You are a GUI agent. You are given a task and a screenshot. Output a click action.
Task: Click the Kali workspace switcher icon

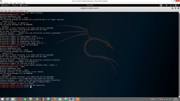click(161, 5)
